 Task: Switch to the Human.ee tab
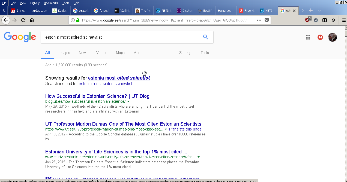(226, 11)
